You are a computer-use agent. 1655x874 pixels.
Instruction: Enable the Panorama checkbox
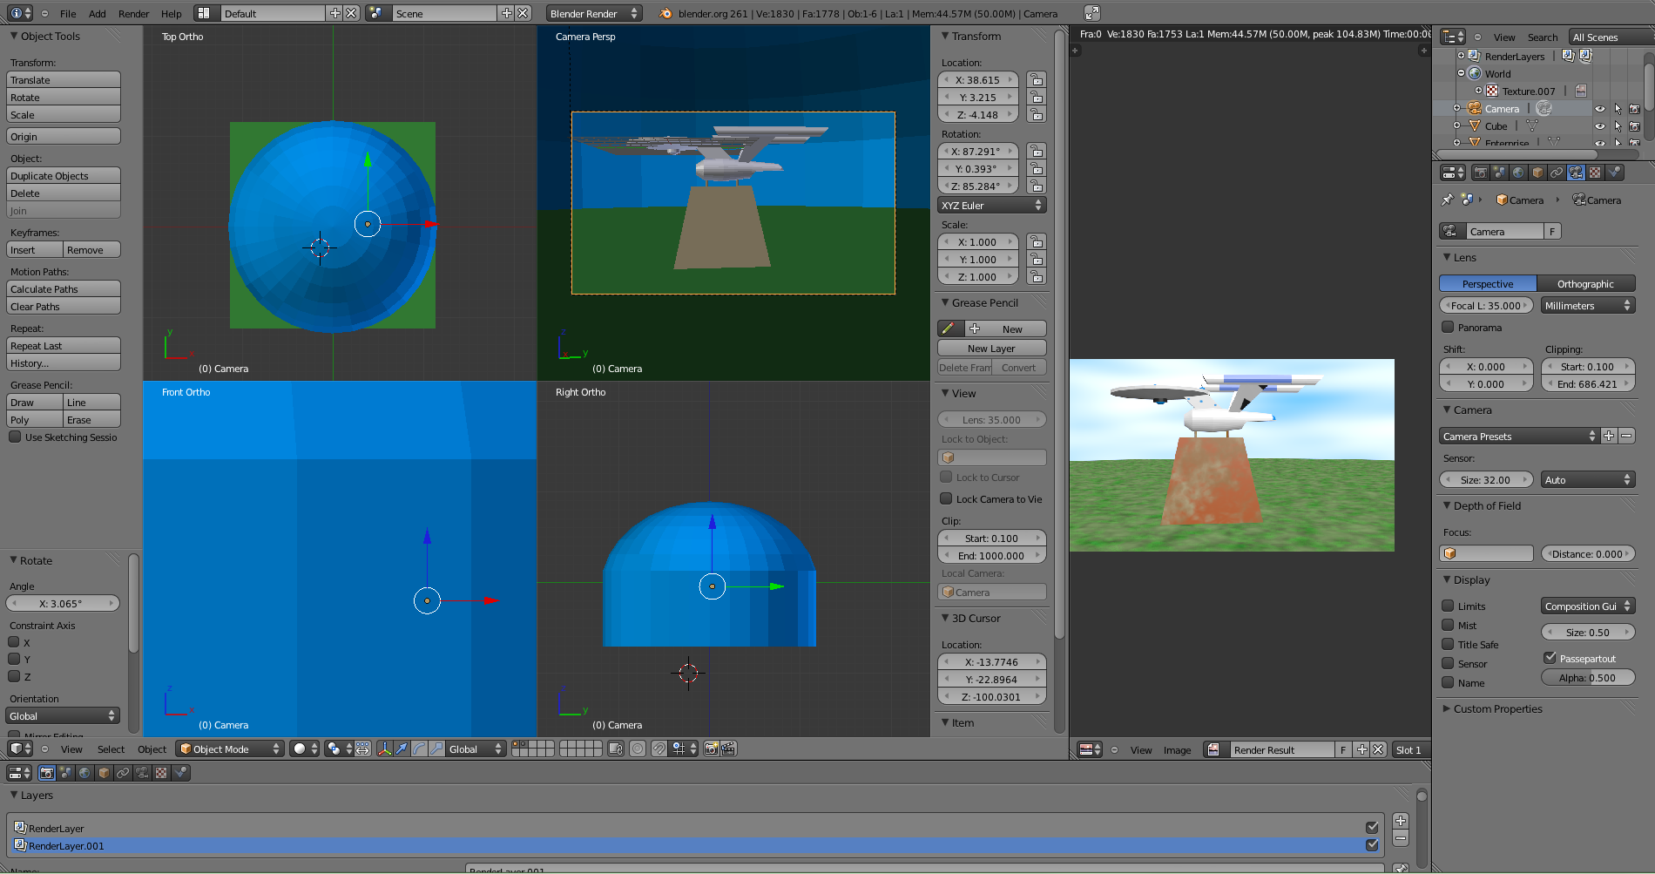1448,327
